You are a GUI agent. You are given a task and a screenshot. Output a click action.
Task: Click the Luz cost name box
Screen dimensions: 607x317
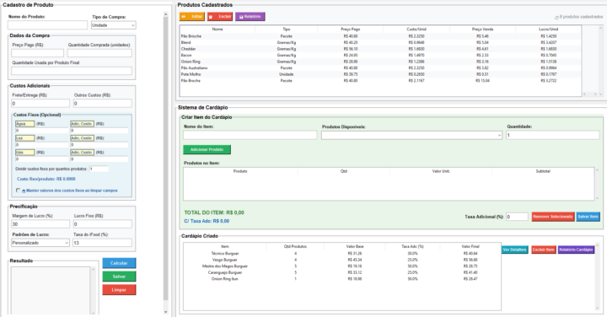[x=24, y=138]
